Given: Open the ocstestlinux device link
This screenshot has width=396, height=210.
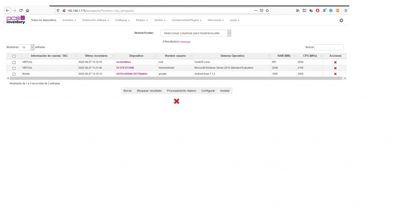Looking at the screenshot, I should (123, 62).
